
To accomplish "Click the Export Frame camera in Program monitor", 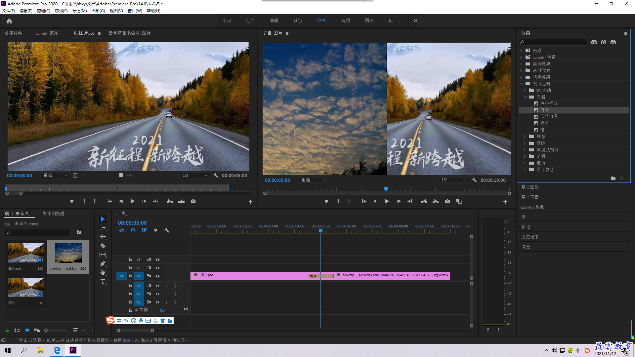I will click(x=447, y=201).
